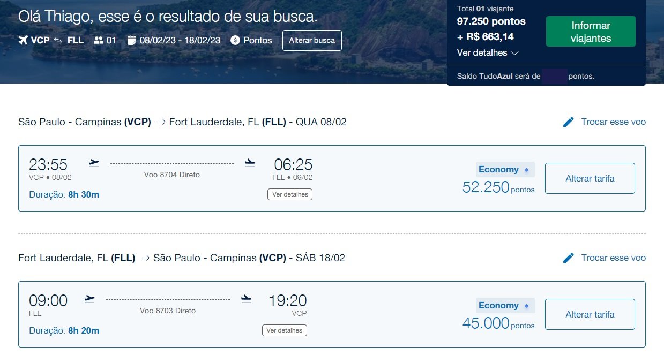Click the calendar icon beside the dates
This screenshot has width=664, height=355.
(132, 40)
